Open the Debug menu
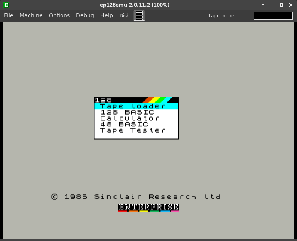 pos(85,15)
